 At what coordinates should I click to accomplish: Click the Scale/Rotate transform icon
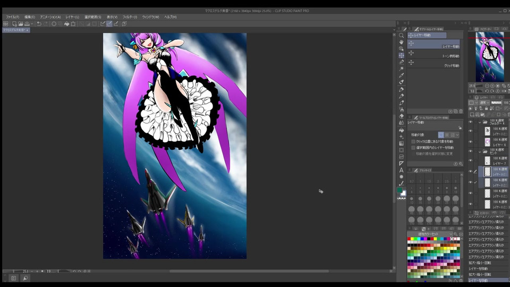tap(73, 24)
